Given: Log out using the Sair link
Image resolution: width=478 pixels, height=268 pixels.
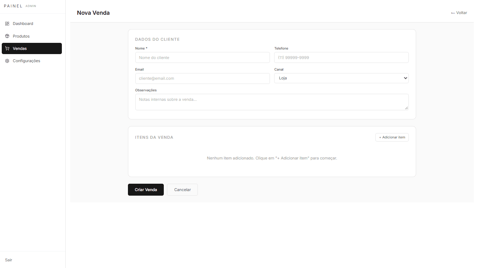Looking at the screenshot, I should pyautogui.click(x=8, y=260).
